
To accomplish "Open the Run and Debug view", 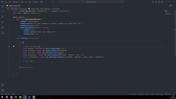I will (2, 22).
